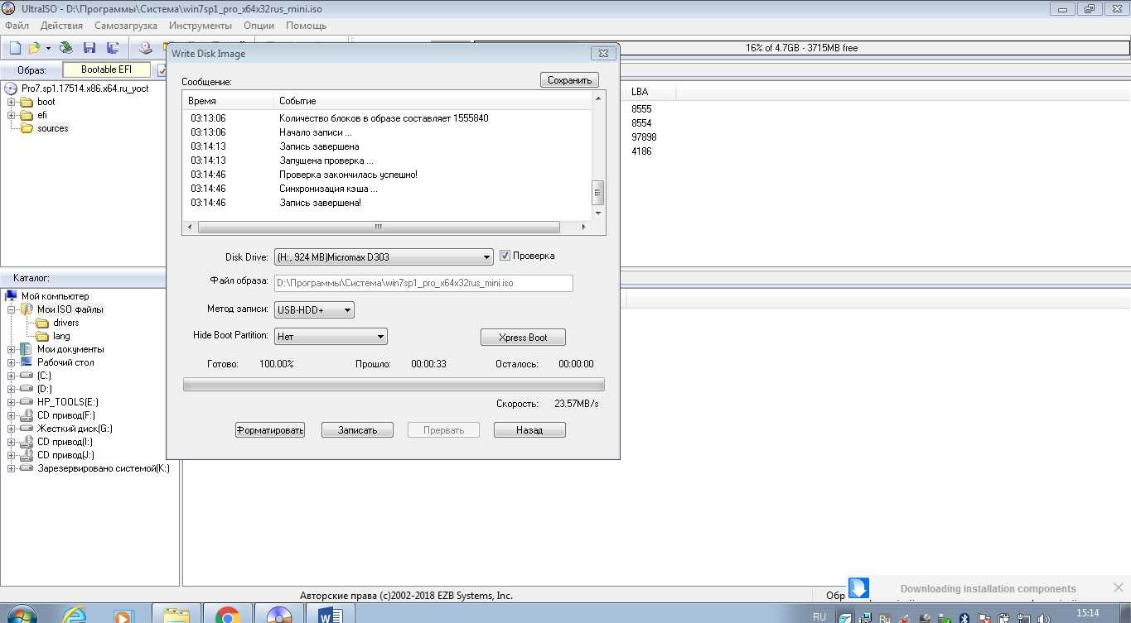Open the Метод записи dropdown

click(314, 310)
